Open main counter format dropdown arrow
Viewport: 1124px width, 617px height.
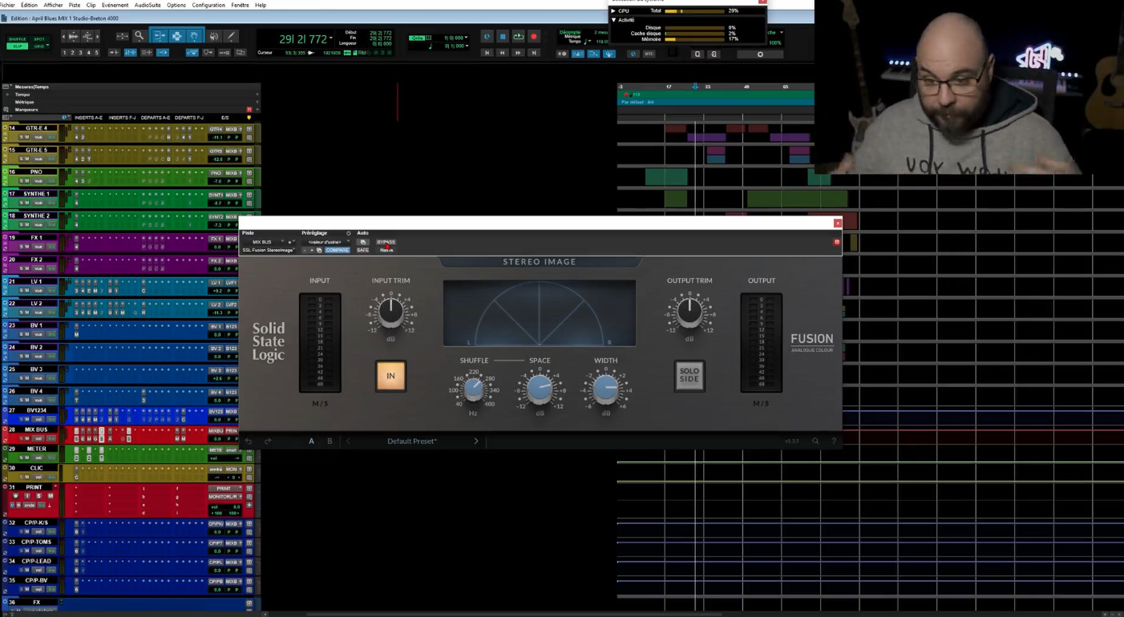(331, 38)
